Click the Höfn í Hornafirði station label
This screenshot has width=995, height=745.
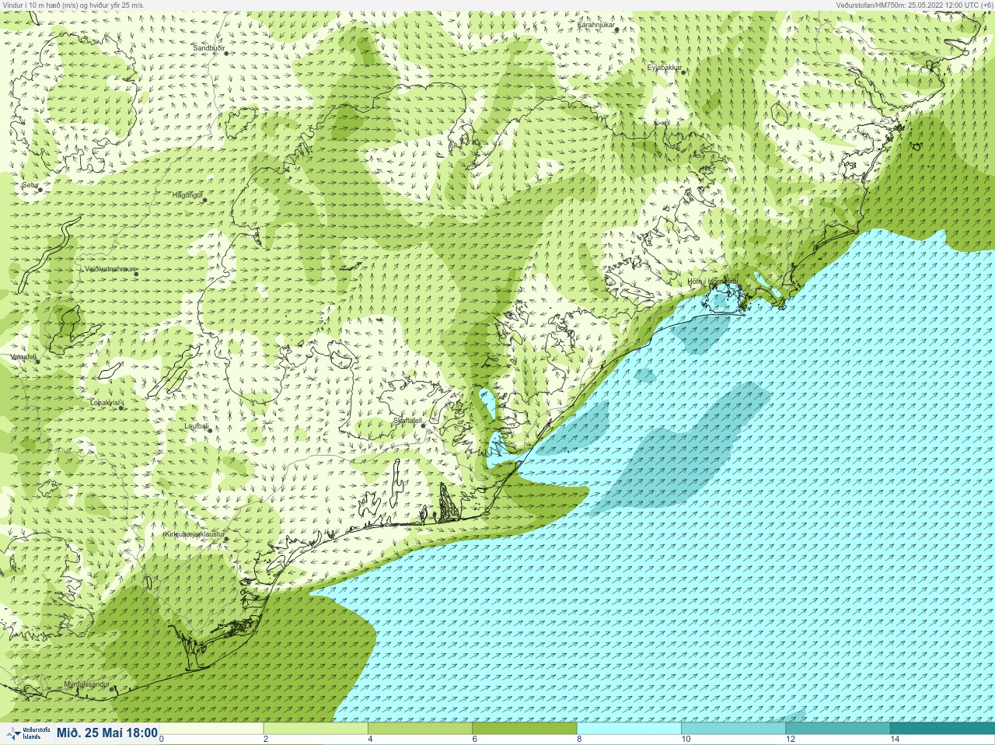pos(713,282)
